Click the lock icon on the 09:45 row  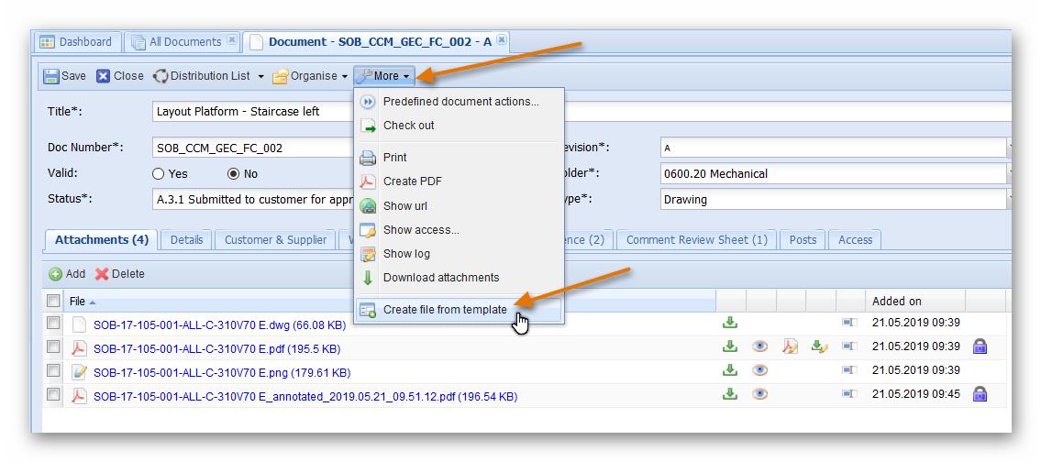980,394
